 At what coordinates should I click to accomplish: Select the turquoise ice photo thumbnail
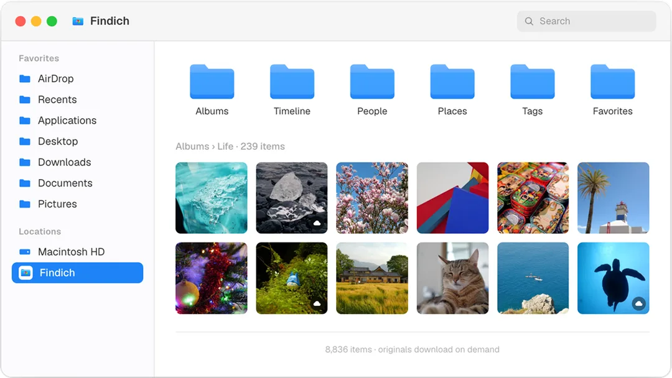point(212,198)
